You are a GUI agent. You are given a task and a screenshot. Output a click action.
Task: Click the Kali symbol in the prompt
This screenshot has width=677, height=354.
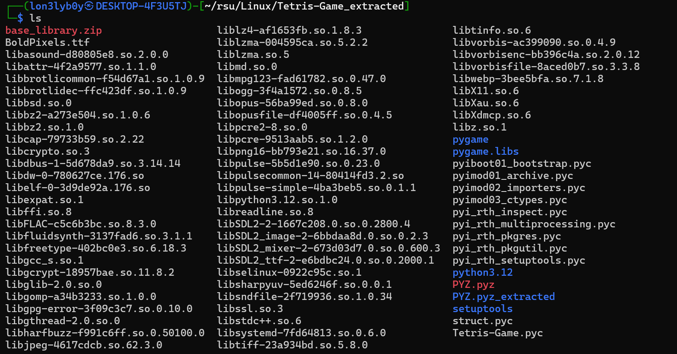[89, 6]
